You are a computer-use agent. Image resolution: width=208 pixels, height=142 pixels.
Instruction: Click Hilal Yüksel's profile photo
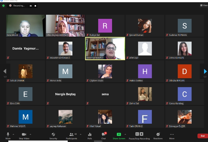(x=105, y=117)
